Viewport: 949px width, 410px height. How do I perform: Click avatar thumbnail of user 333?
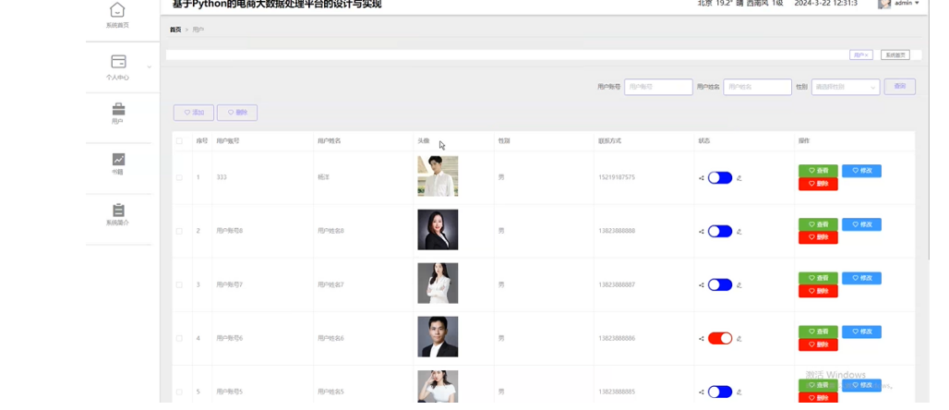click(438, 176)
